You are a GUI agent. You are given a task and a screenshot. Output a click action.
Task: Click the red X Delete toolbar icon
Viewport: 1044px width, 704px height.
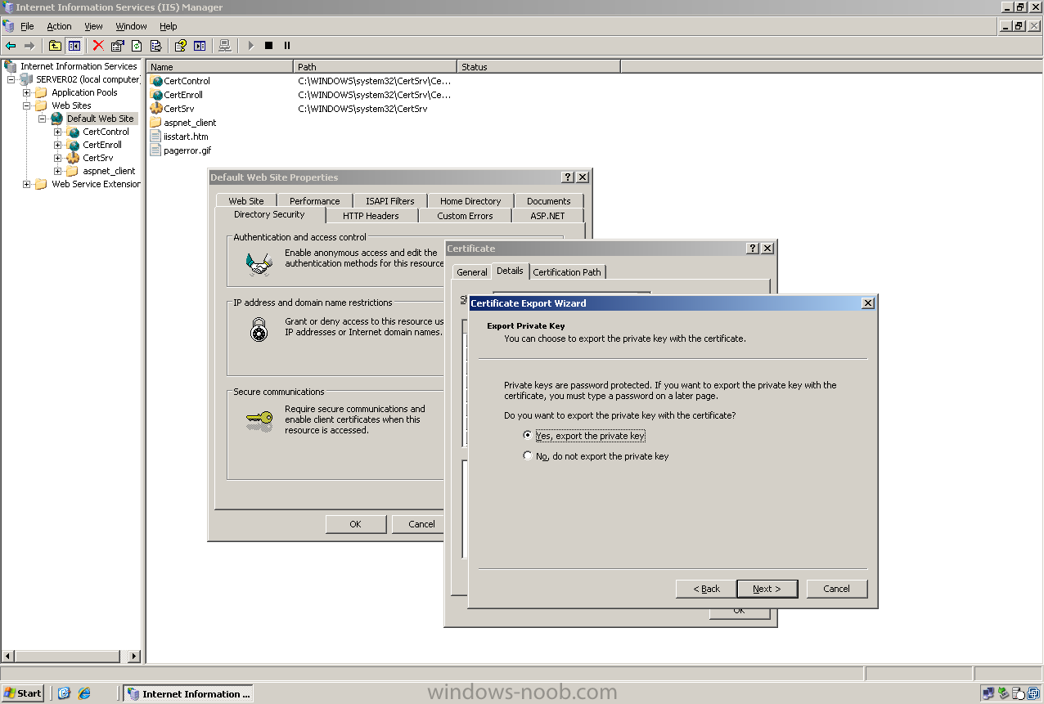pos(98,46)
